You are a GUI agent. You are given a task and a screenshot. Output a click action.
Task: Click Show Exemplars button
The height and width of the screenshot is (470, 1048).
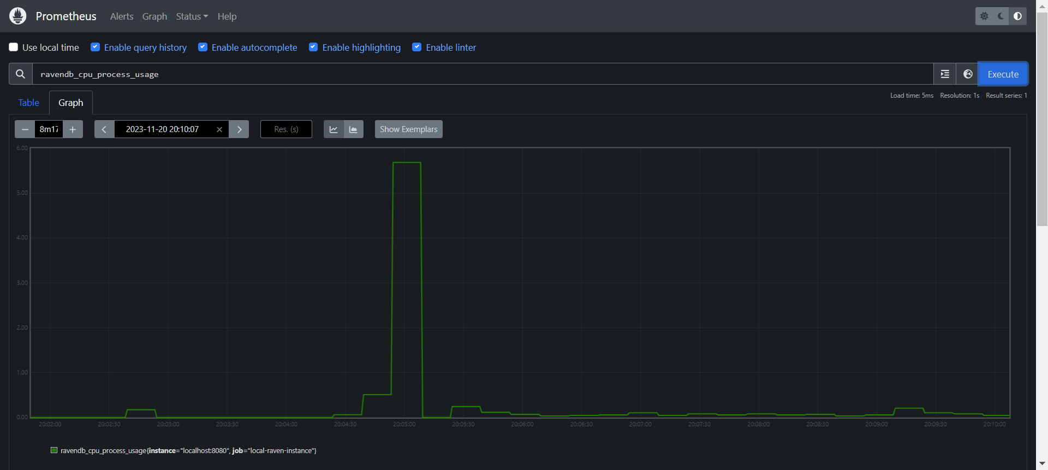click(408, 129)
